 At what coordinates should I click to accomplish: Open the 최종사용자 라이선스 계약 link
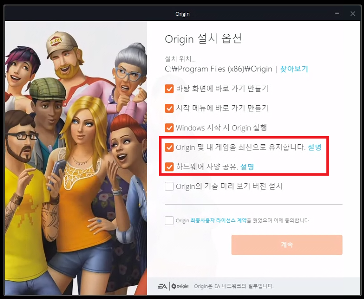point(218,220)
